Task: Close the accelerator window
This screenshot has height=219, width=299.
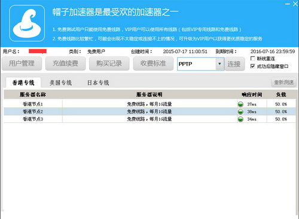Action: (x=295, y=4)
